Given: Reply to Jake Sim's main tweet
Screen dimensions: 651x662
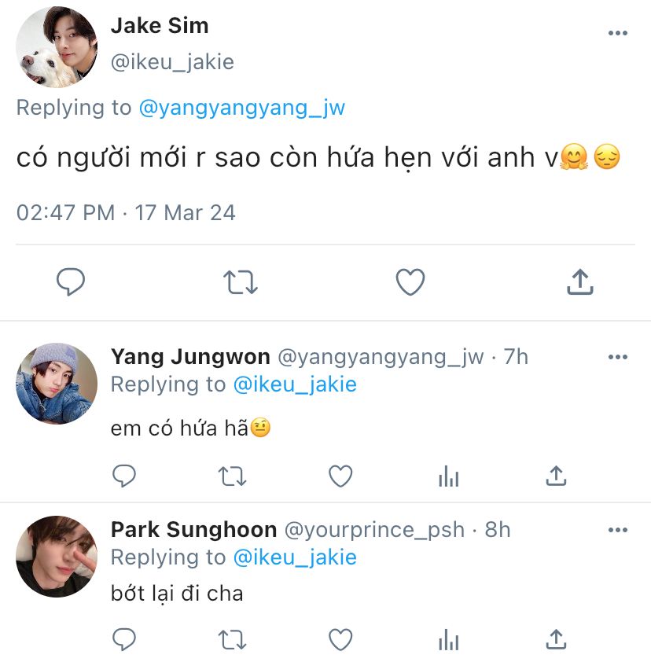Looking at the screenshot, I should (x=71, y=282).
